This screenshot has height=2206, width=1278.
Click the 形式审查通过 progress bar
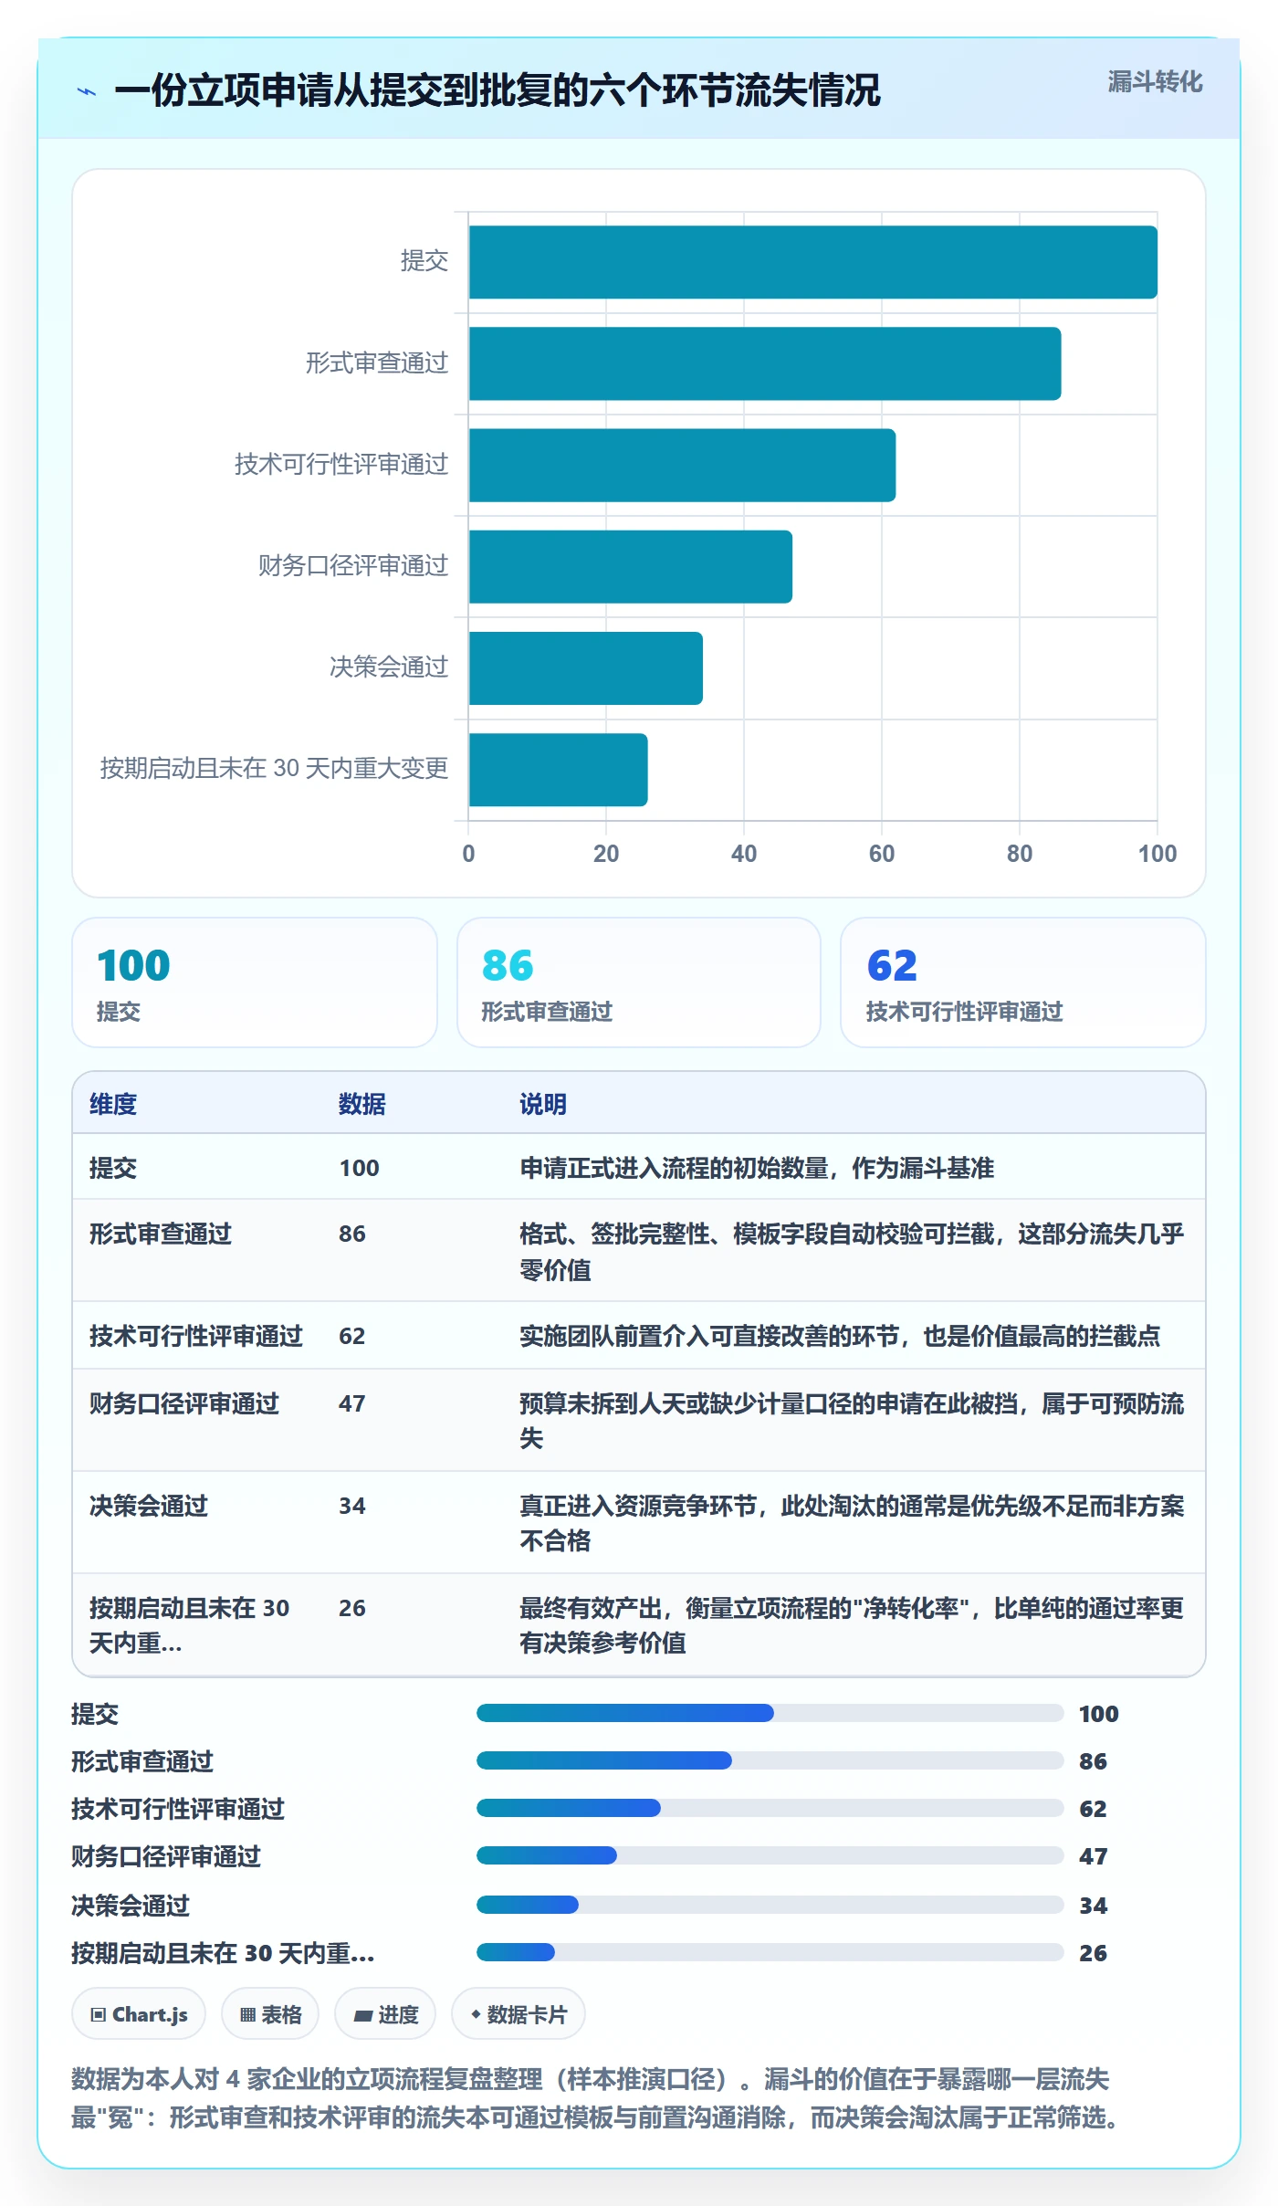[x=770, y=1760]
